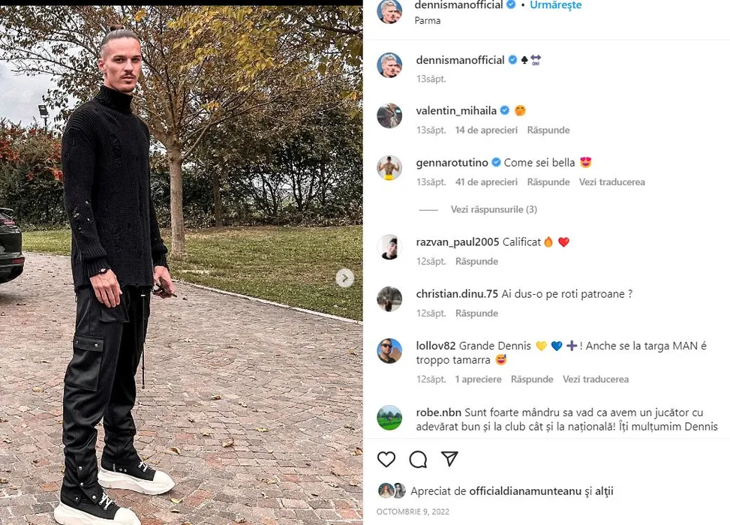Like the post with heart icon
This screenshot has width=730, height=525.
pyautogui.click(x=386, y=459)
